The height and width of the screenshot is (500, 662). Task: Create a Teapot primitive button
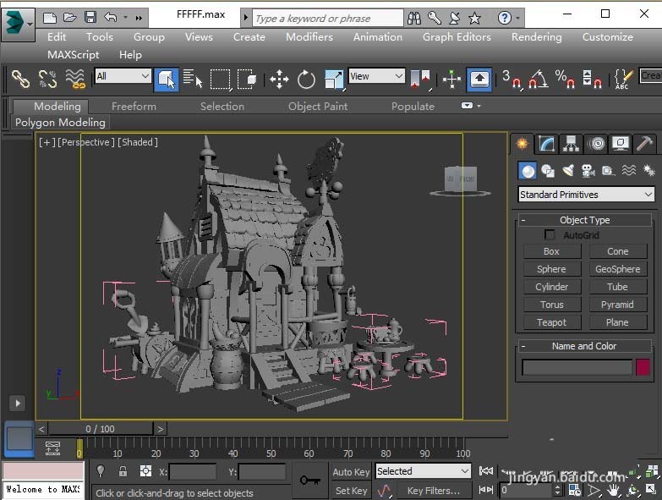click(551, 322)
